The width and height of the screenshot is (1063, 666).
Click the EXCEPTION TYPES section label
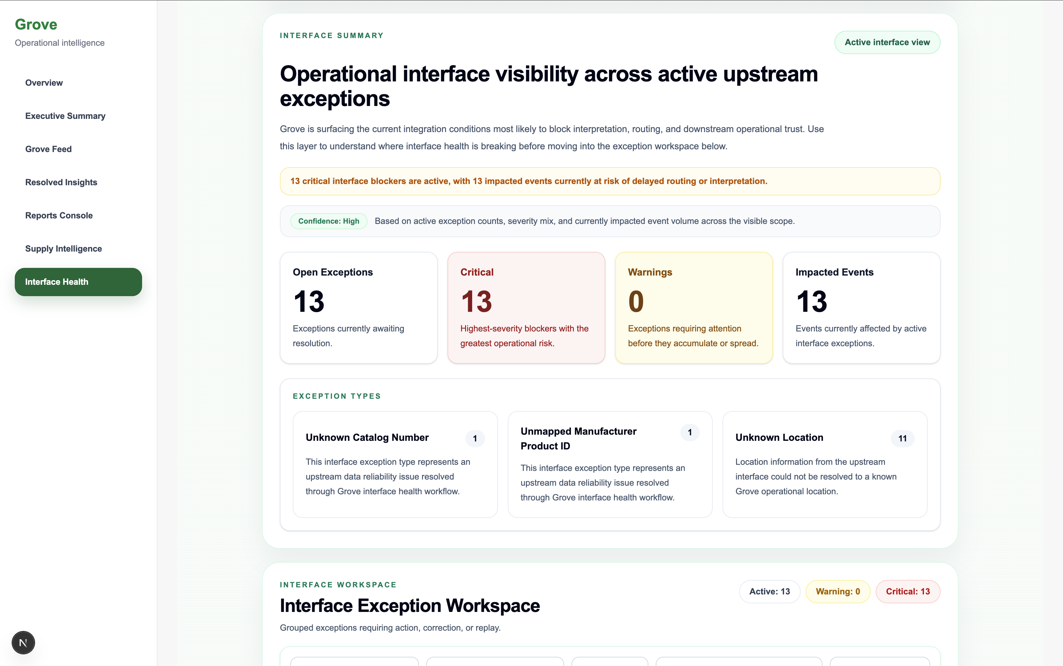pos(337,396)
